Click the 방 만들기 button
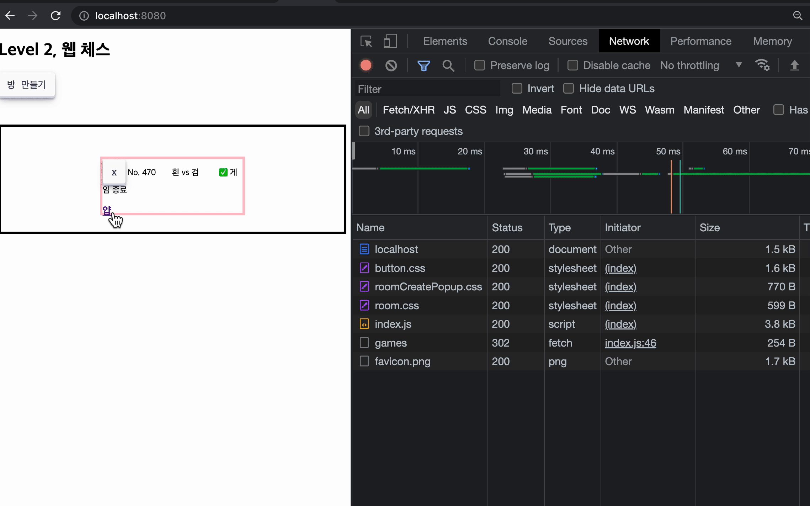 point(27,85)
